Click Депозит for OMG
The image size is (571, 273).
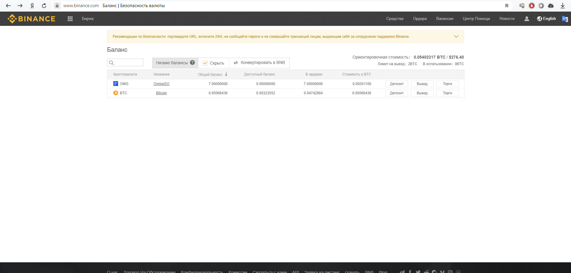(397, 84)
